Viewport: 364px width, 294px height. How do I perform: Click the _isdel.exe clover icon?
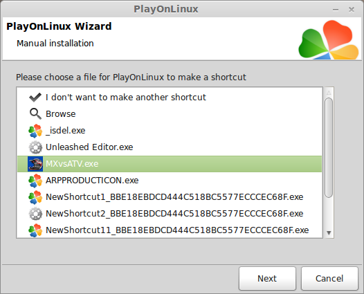(x=35, y=131)
